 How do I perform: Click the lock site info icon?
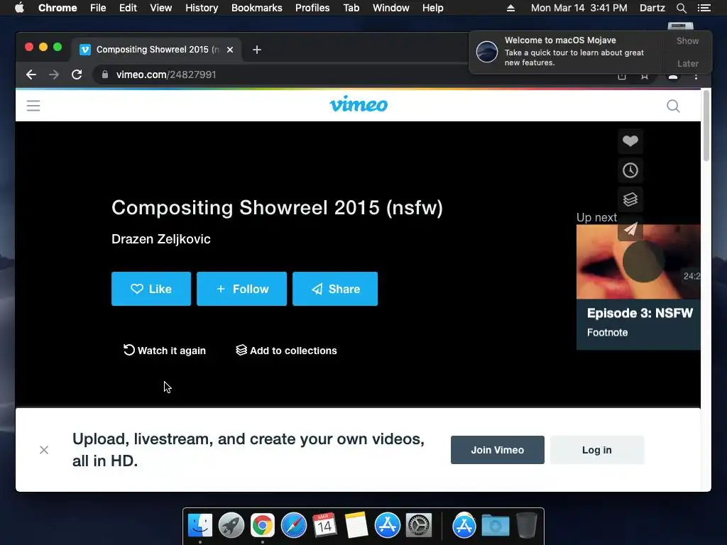(105, 74)
